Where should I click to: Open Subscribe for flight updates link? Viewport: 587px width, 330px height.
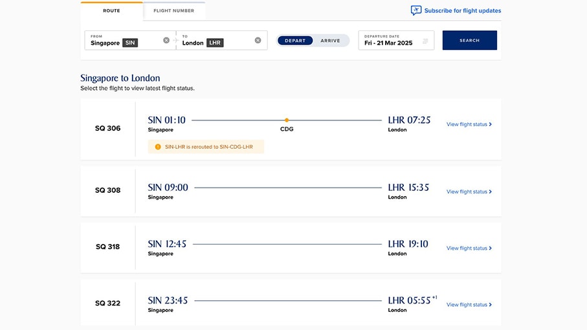point(462,10)
